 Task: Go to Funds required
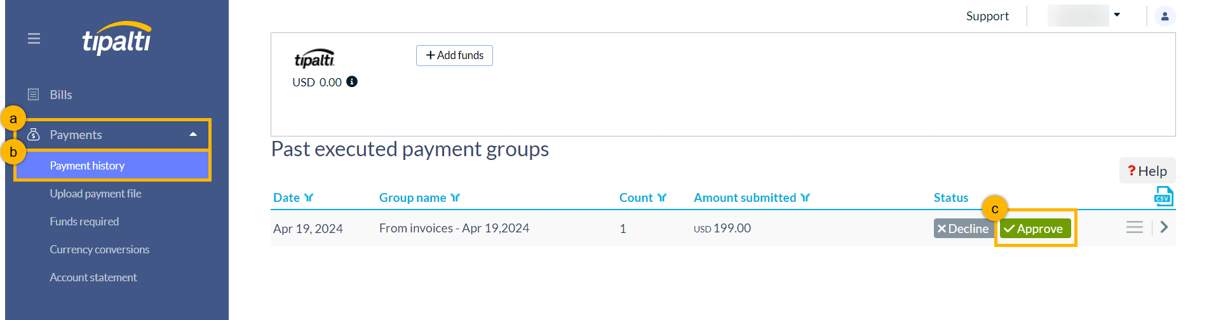point(84,222)
